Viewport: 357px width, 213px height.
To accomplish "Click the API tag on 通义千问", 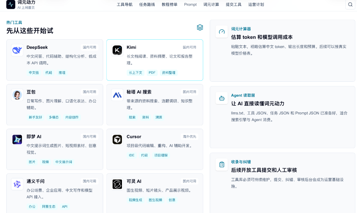I will click(x=65, y=207).
